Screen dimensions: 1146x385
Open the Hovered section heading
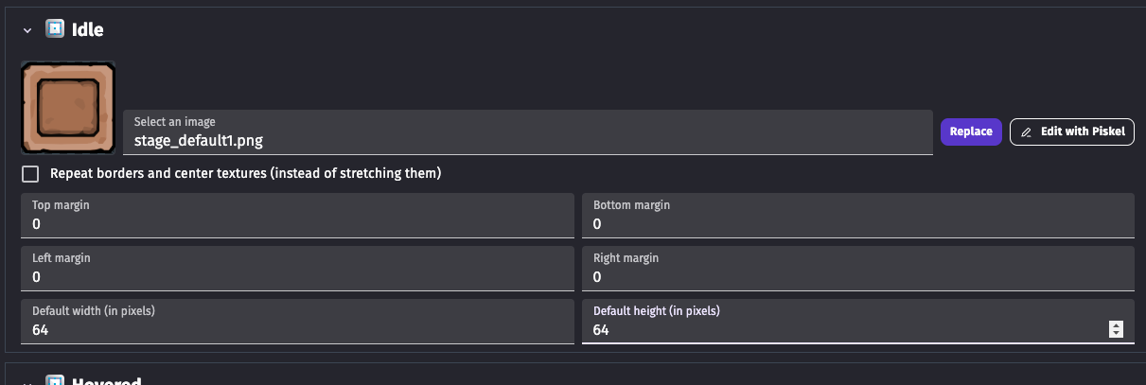[x=106, y=381]
